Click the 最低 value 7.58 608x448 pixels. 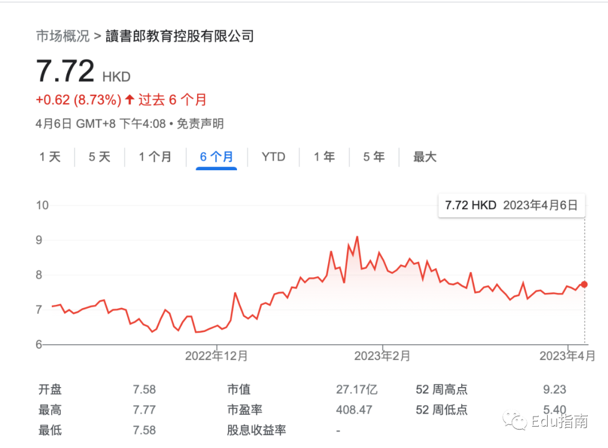144,430
